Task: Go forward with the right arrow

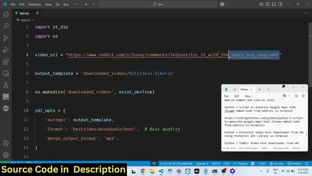Action: pos(93,4)
